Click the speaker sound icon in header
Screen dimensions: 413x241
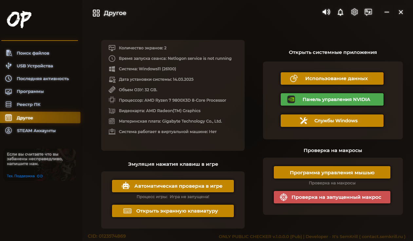tap(326, 12)
